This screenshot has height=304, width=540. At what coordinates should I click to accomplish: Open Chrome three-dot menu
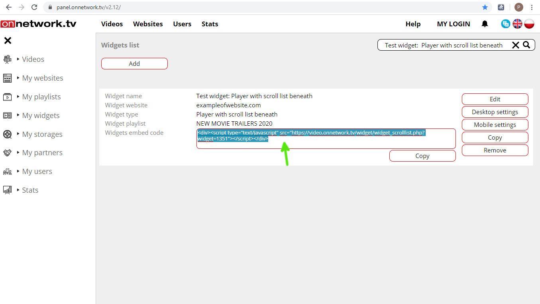[532, 7]
